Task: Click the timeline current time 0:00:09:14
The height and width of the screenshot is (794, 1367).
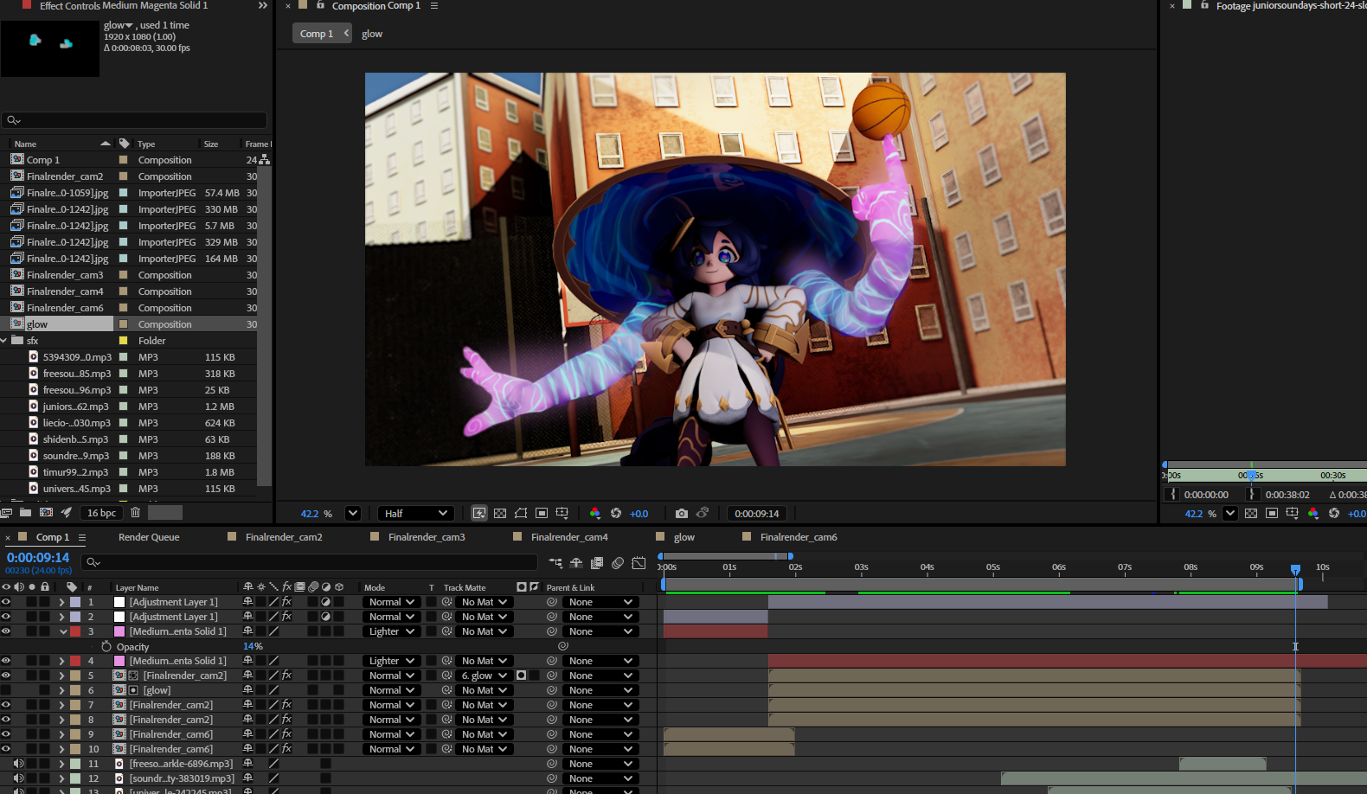Action: tap(38, 558)
